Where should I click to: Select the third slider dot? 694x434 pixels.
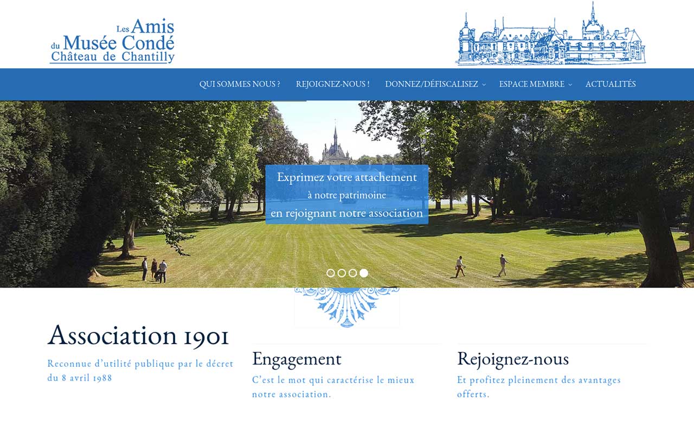pyautogui.click(x=352, y=273)
